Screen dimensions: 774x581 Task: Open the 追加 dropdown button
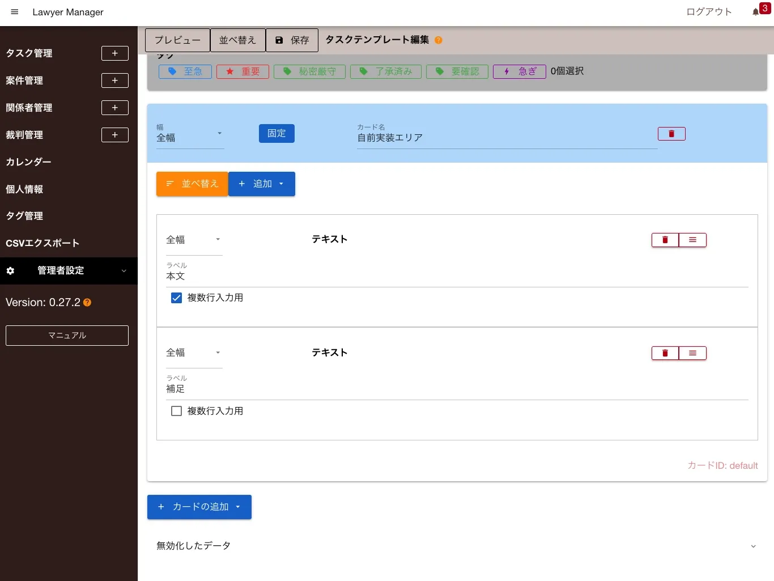[262, 184]
